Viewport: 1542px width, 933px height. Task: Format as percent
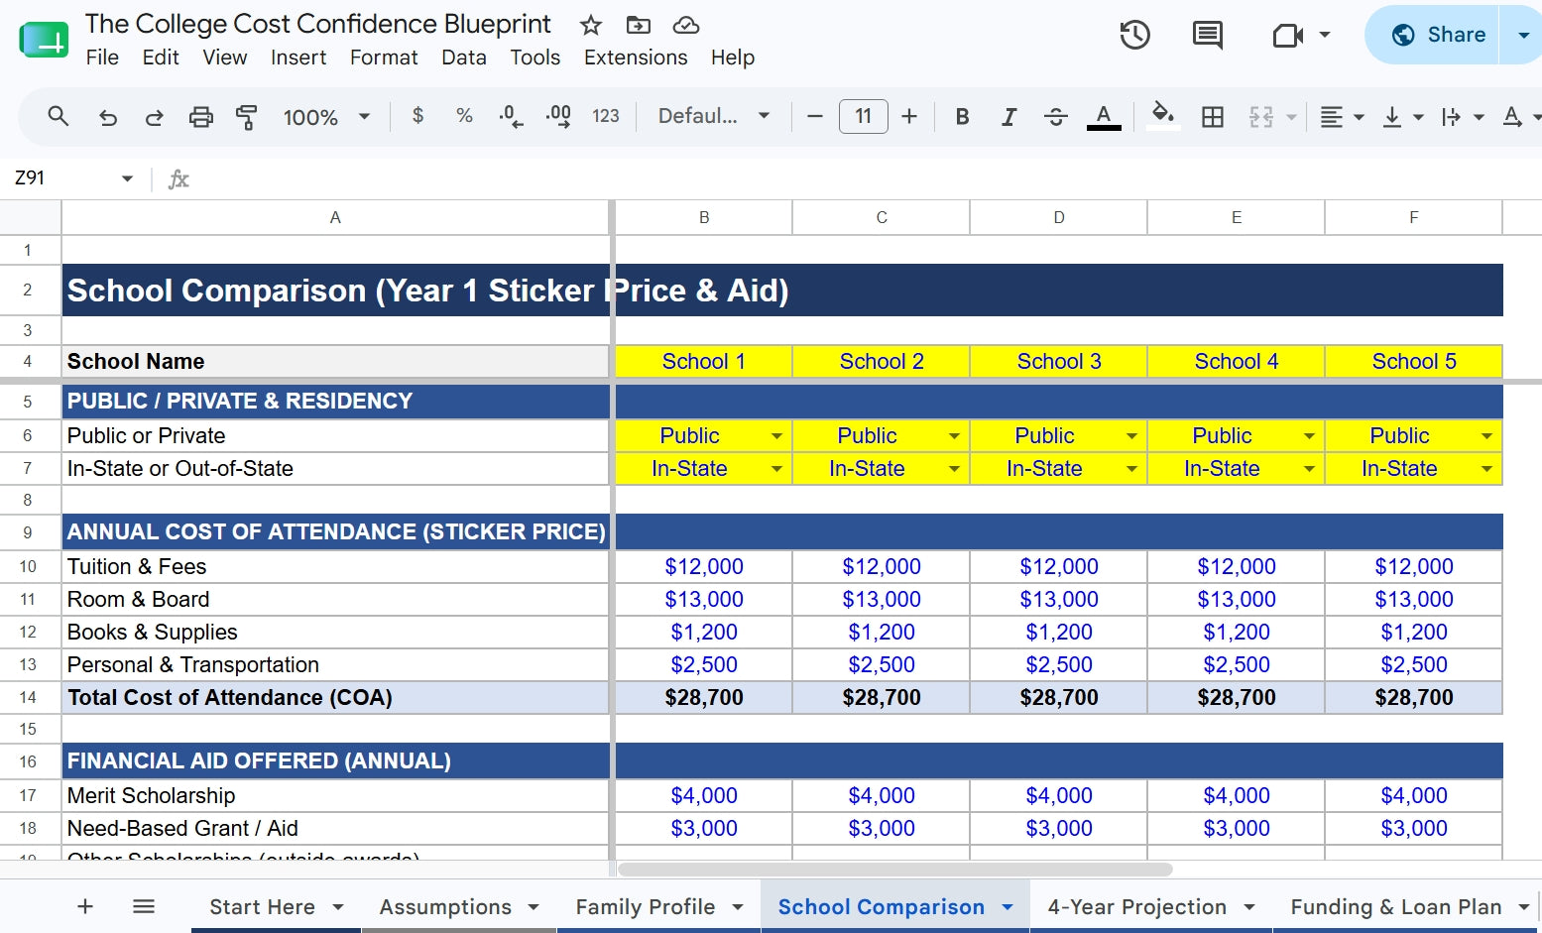pyautogui.click(x=464, y=116)
